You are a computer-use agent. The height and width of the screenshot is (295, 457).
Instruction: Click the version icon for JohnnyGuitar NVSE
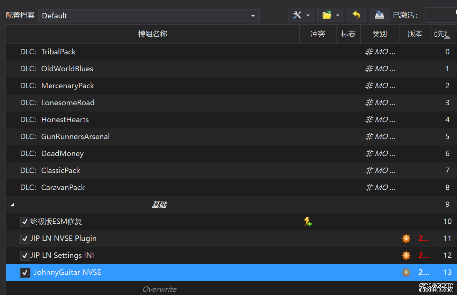(x=406, y=272)
